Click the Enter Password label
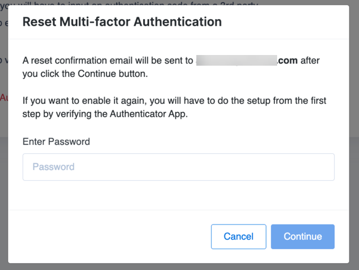 pos(56,141)
